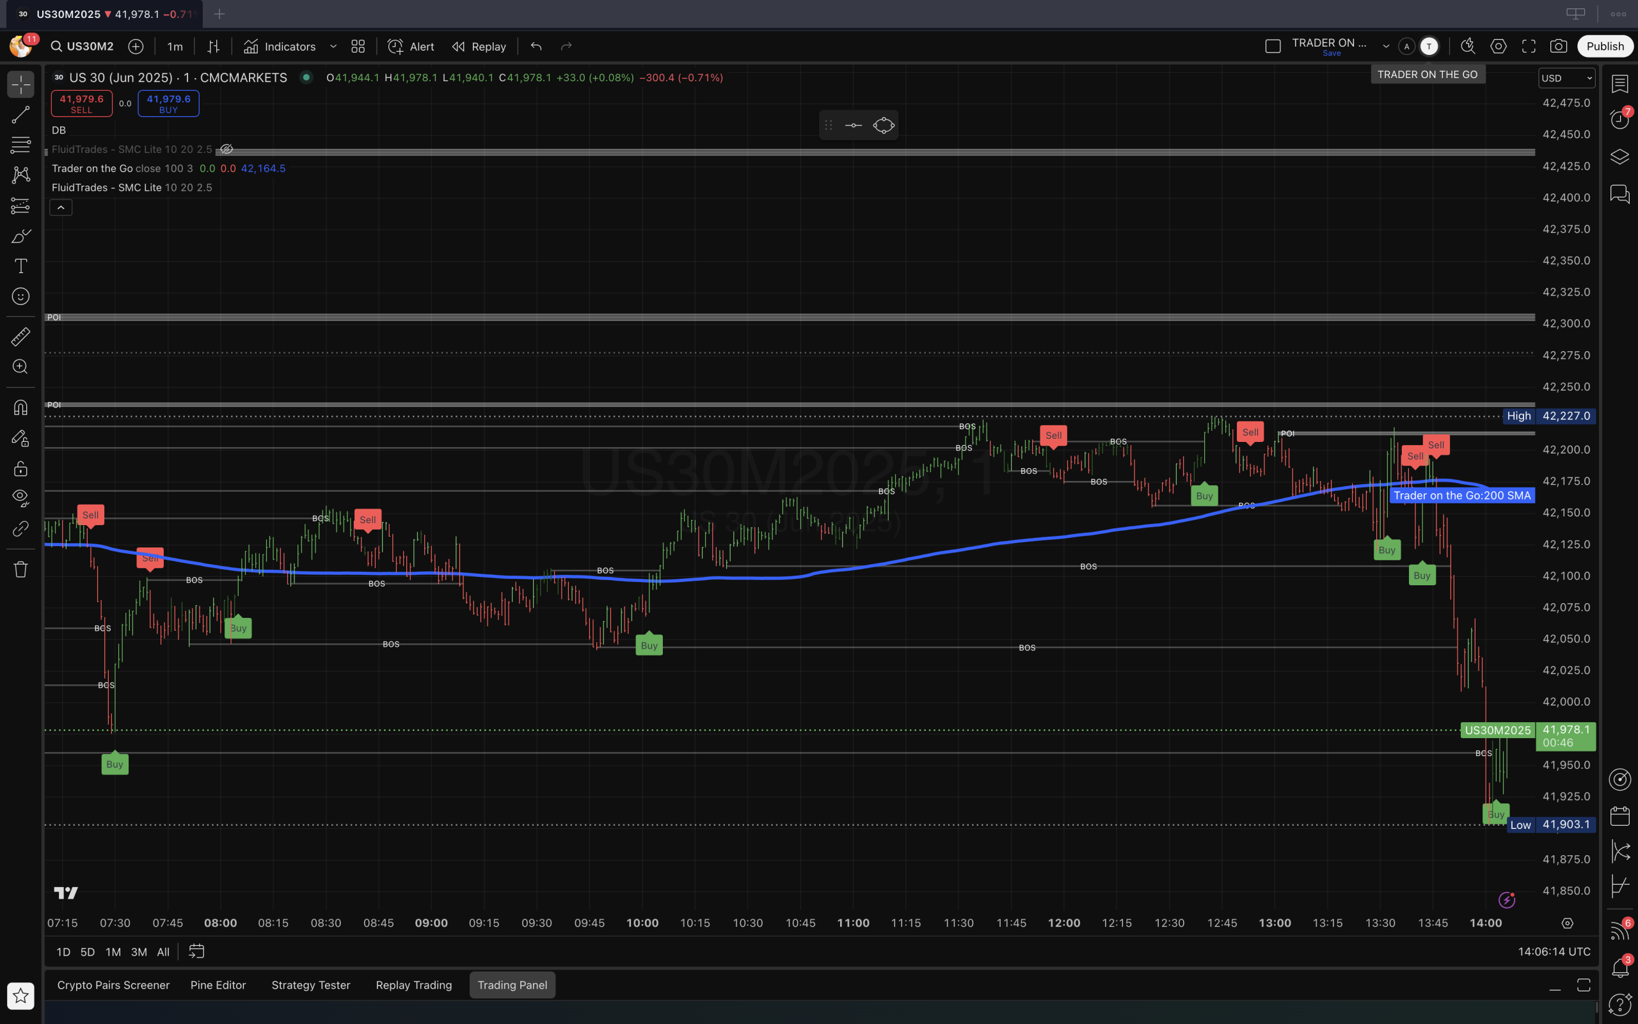
Task: Open the favorites star toolbar button
Action: tap(21, 996)
